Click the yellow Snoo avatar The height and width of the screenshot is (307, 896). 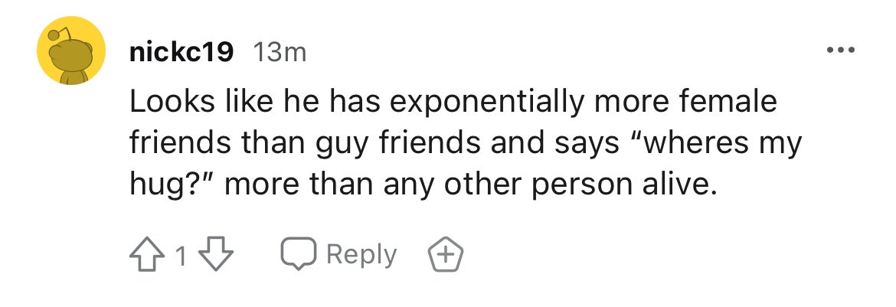(70, 52)
